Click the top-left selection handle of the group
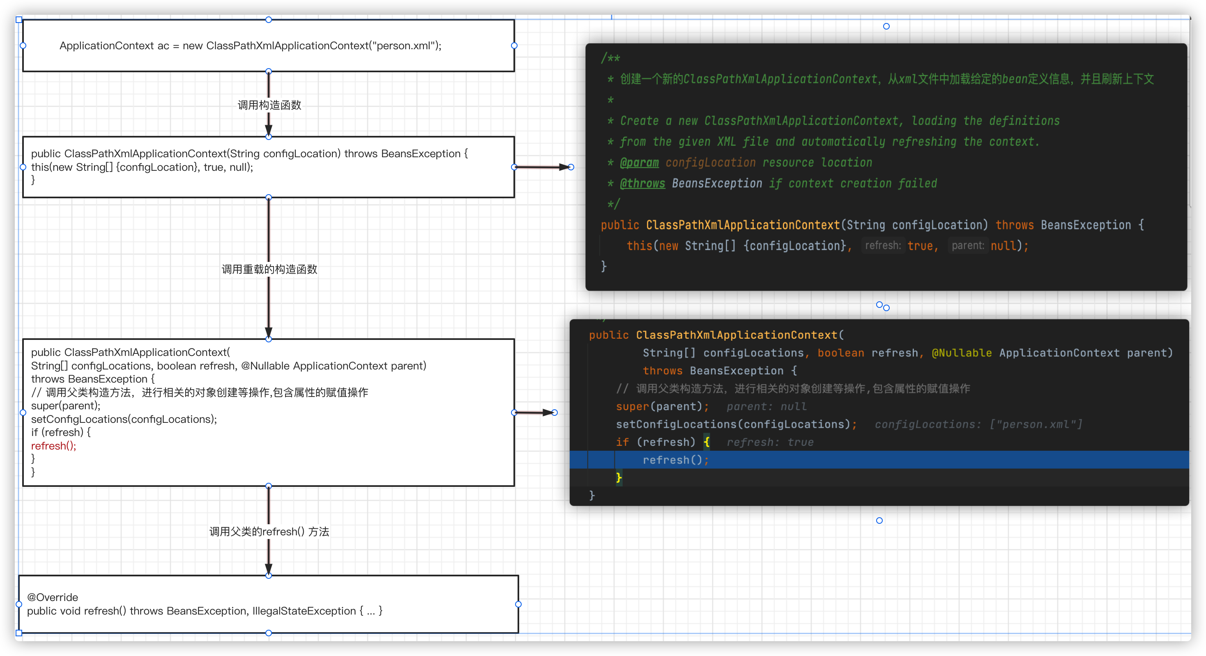Image resolution: width=1206 pixels, height=656 pixels. 19,19
